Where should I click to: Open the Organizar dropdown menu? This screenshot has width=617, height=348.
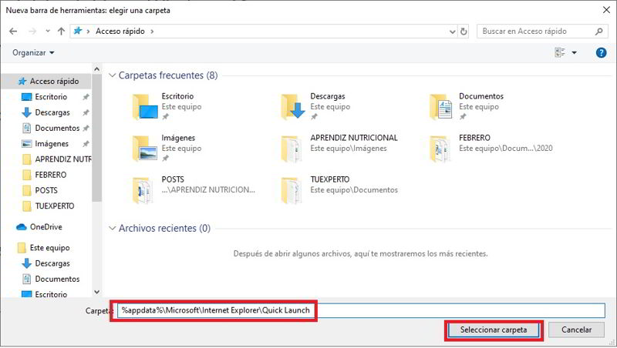34,52
